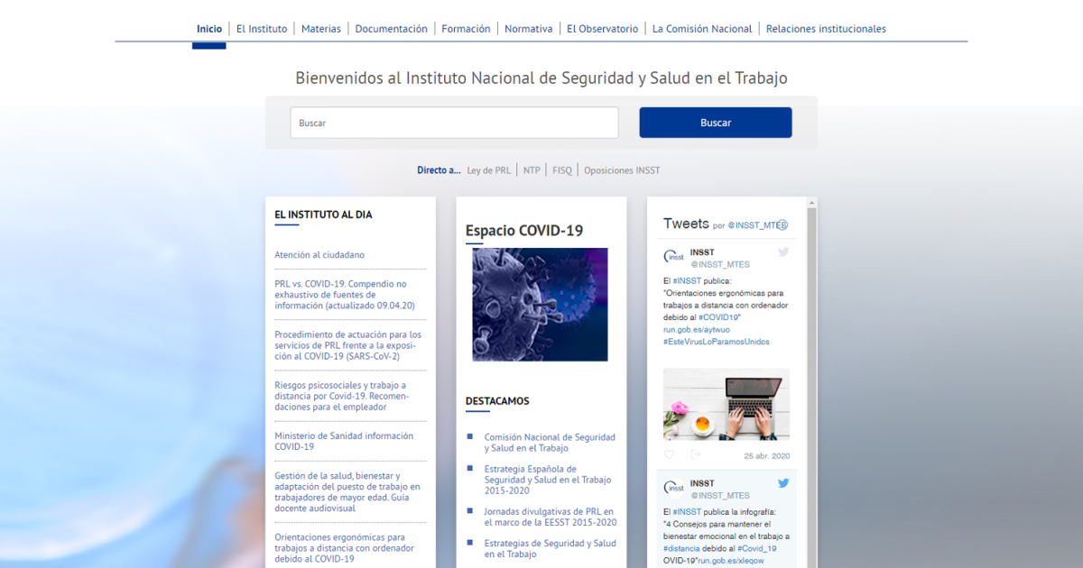Click the #Covid_19 hashtag in second tweet
Image resolution: width=1083 pixels, height=568 pixels.
coord(757,548)
